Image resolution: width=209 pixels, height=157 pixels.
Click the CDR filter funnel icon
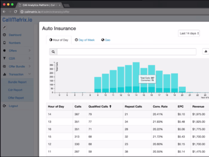[x=4, y=58]
